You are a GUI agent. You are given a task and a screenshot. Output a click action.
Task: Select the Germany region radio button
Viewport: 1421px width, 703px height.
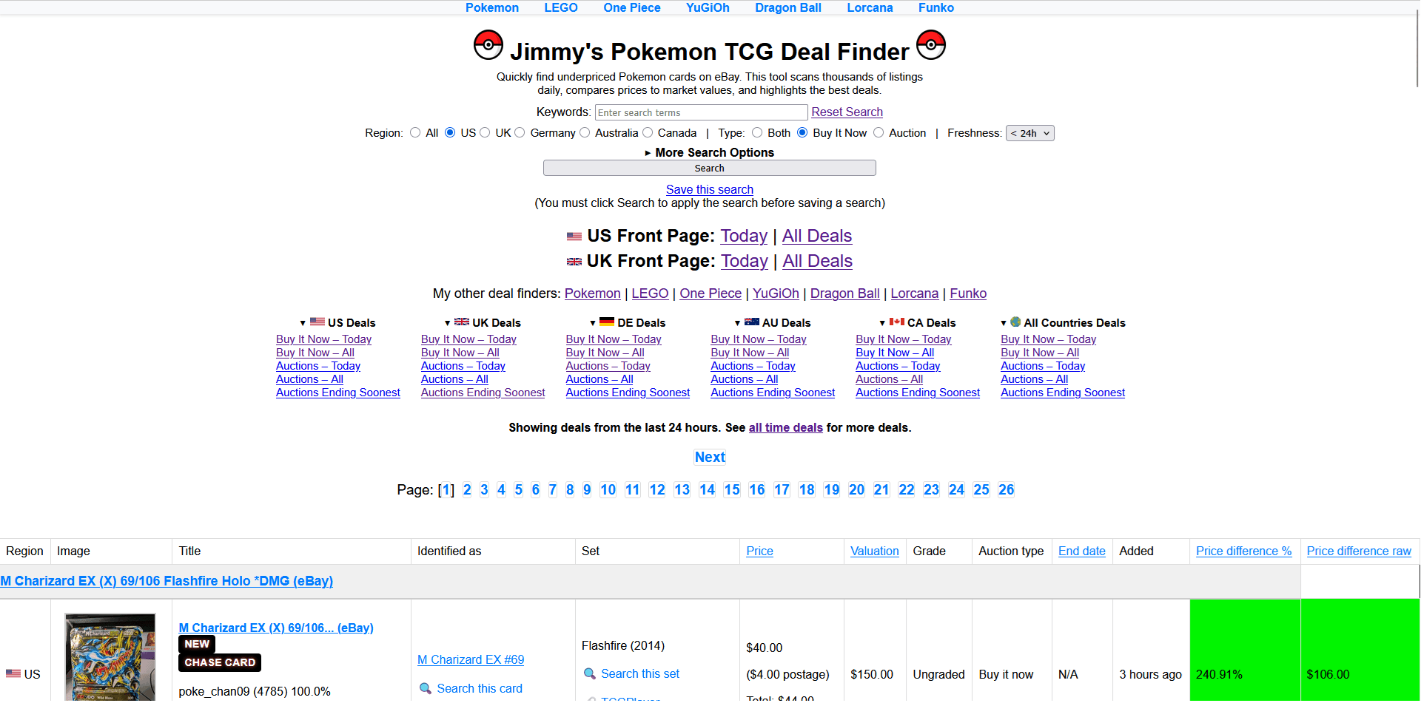coord(520,132)
